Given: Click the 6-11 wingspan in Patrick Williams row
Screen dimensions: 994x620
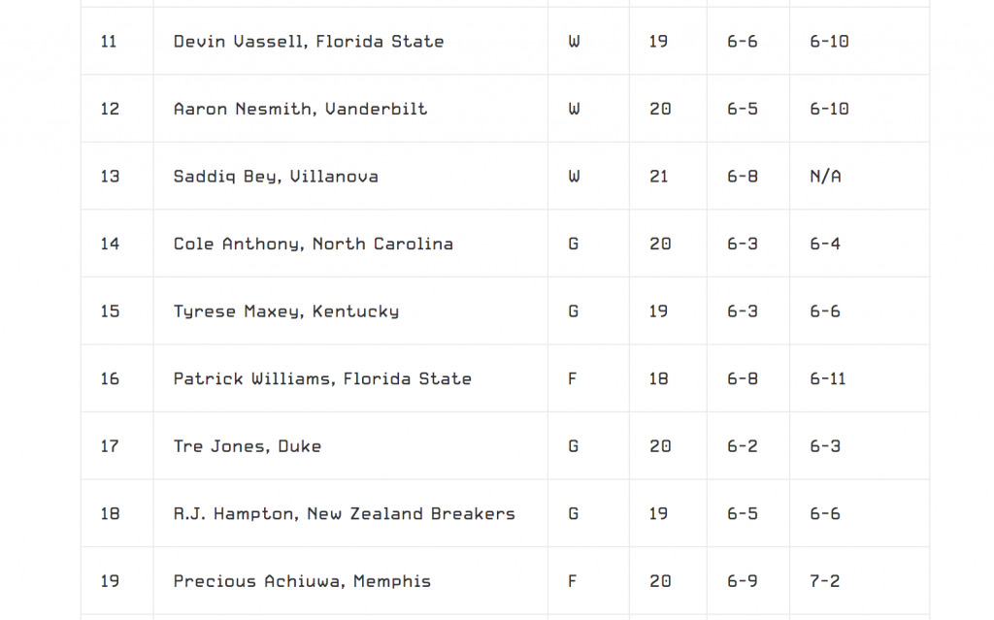Looking at the screenshot, I should pos(828,378).
